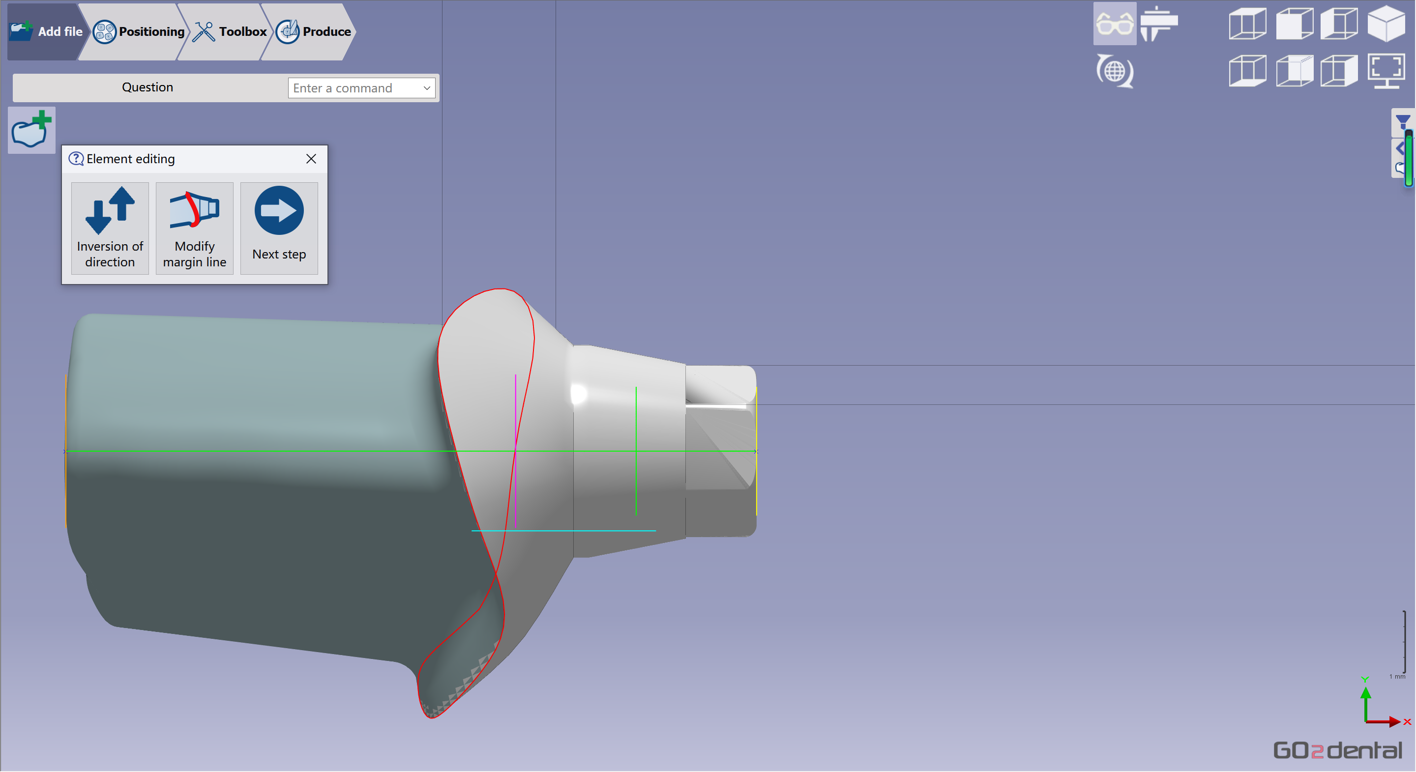Click the Question label bar
The height and width of the screenshot is (772, 1416).
coord(147,87)
